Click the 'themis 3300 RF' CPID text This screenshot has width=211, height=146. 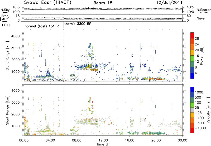tap(78, 24)
